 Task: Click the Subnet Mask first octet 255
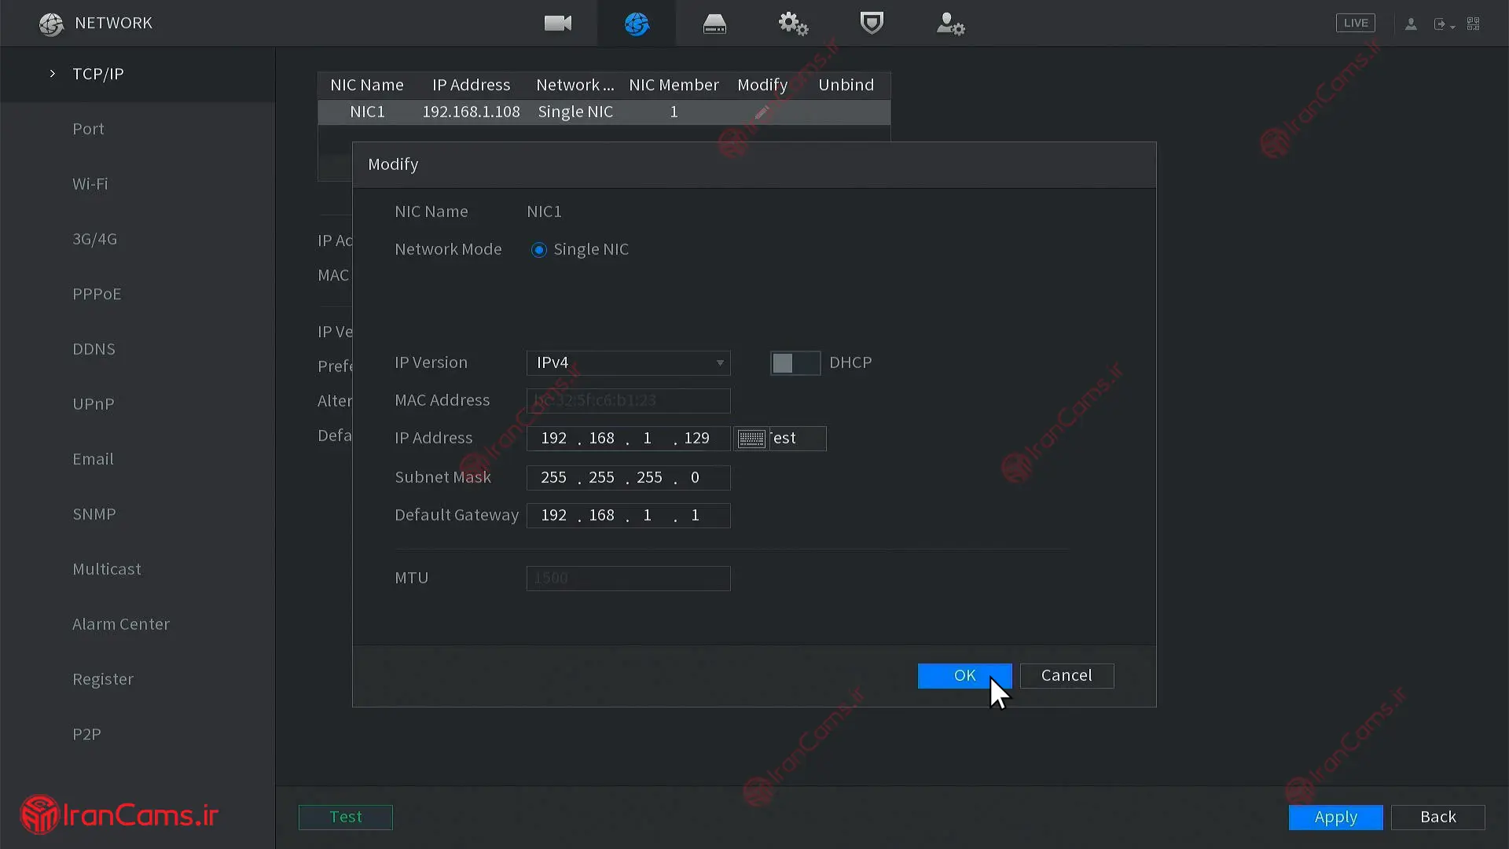point(553,478)
